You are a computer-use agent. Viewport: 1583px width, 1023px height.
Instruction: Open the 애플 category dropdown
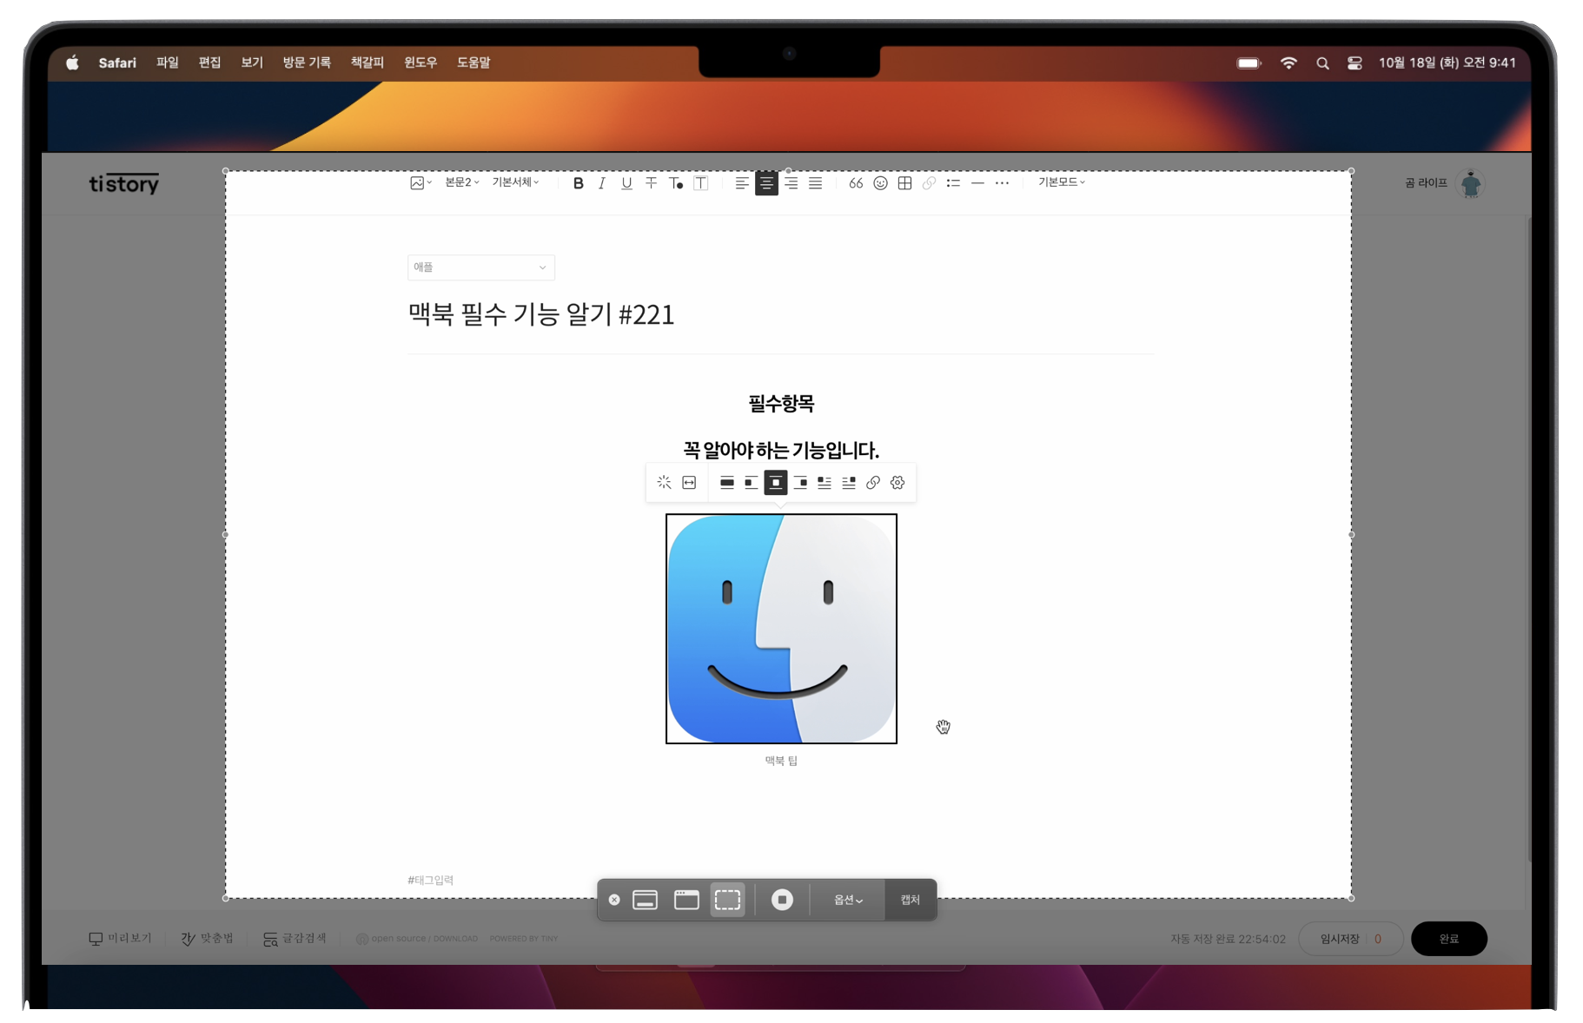480,267
